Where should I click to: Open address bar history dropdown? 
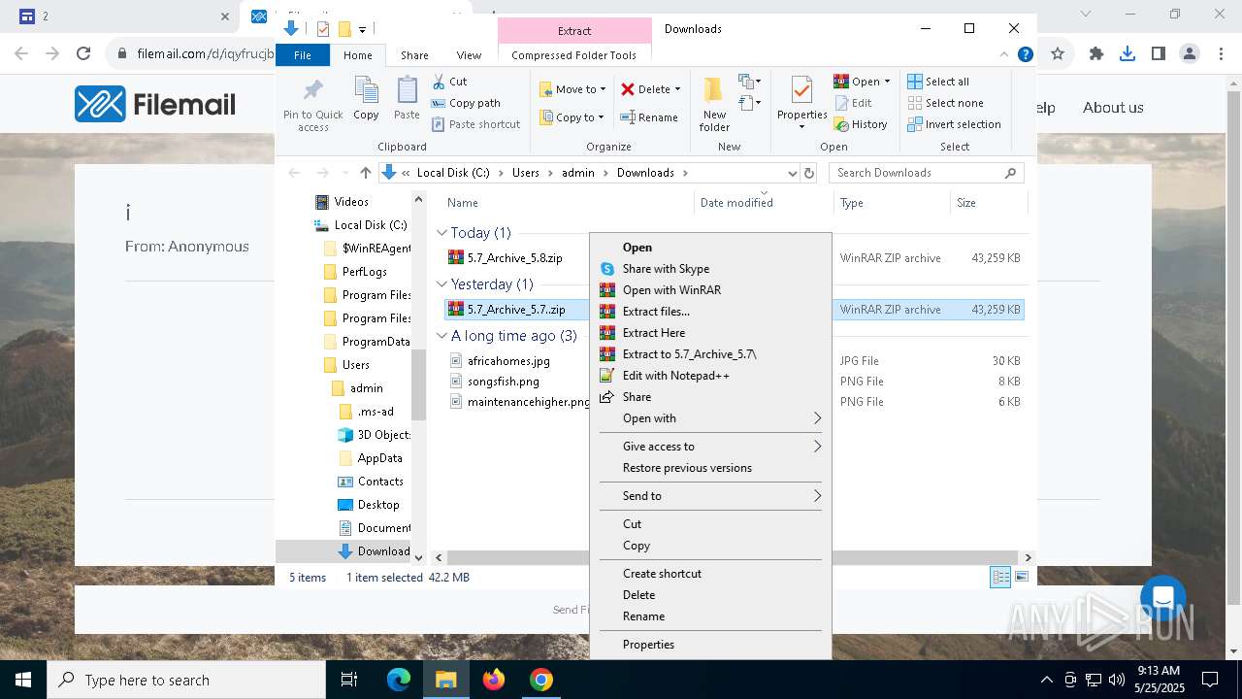[x=792, y=173]
